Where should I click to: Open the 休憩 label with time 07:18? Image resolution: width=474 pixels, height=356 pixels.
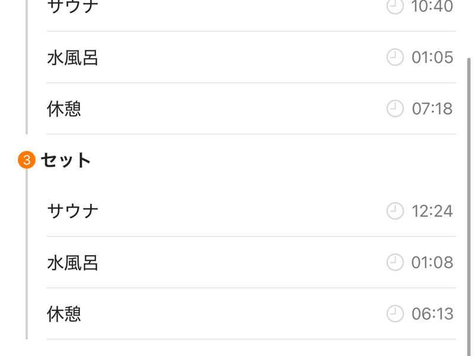[64, 109]
